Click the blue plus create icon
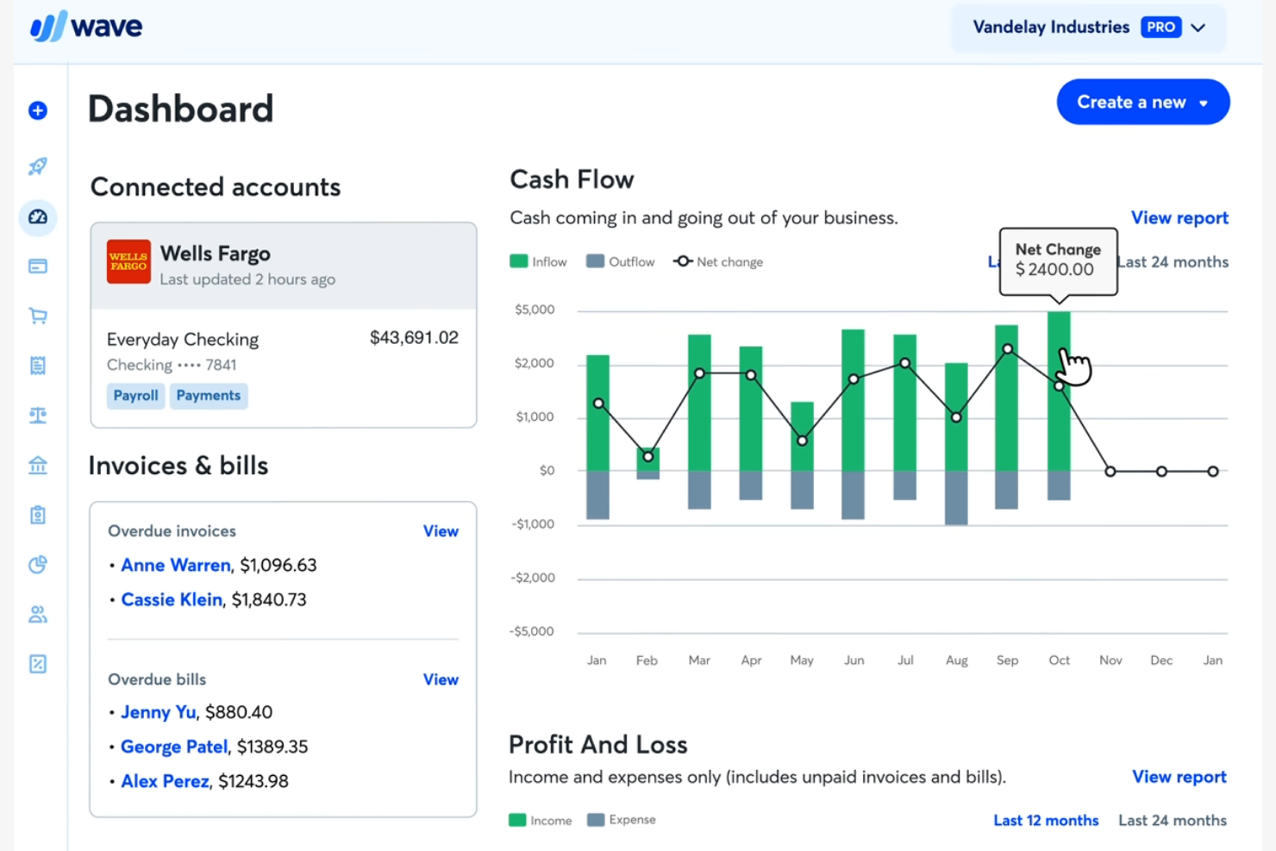1276x851 pixels. (37, 110)
